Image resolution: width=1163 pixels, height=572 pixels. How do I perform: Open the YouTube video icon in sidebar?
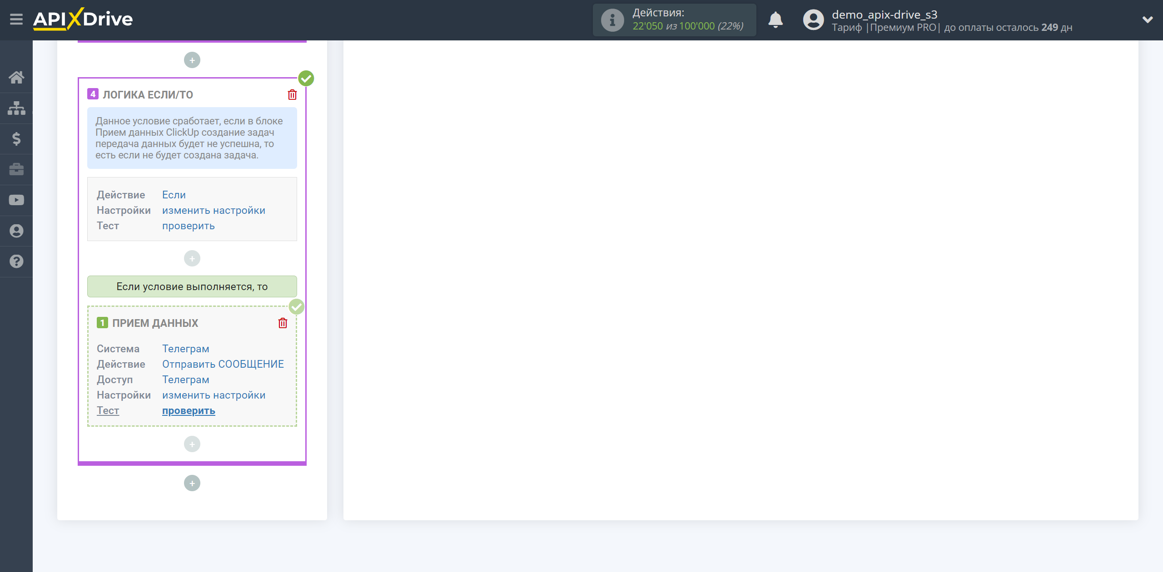tap(16, 200)
